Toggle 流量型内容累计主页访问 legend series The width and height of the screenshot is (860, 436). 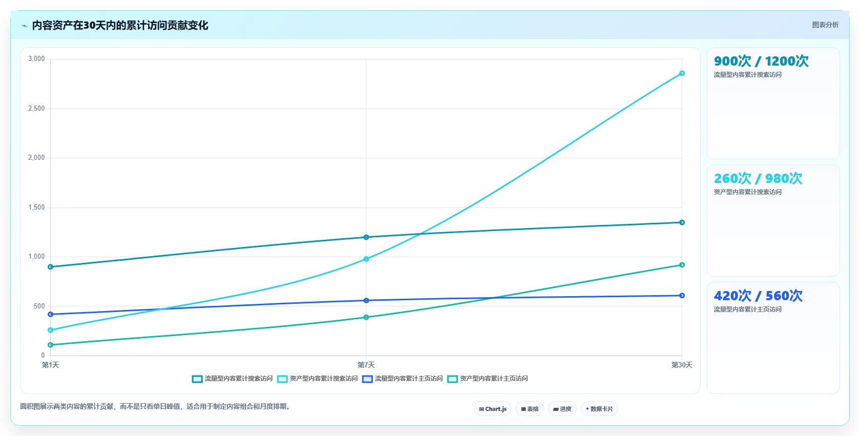coord(402,379)
